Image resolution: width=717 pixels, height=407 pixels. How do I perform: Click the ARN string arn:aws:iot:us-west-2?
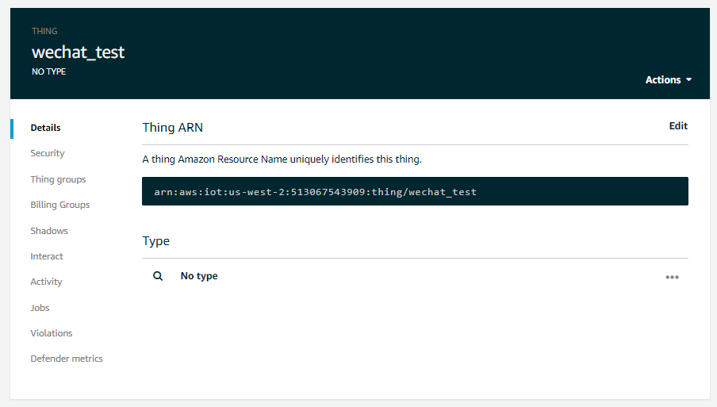coord(315,192)
